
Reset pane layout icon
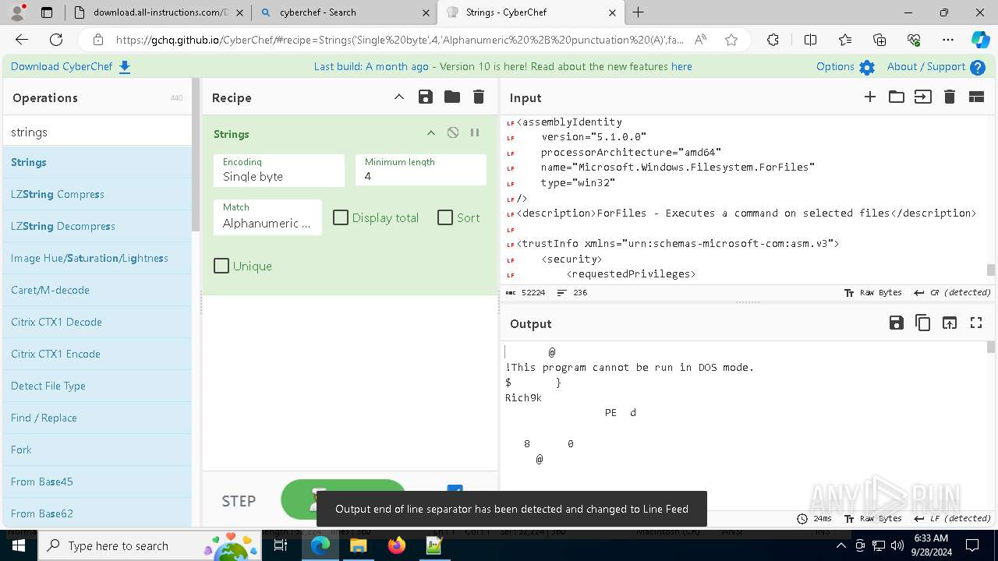(976, 97)
